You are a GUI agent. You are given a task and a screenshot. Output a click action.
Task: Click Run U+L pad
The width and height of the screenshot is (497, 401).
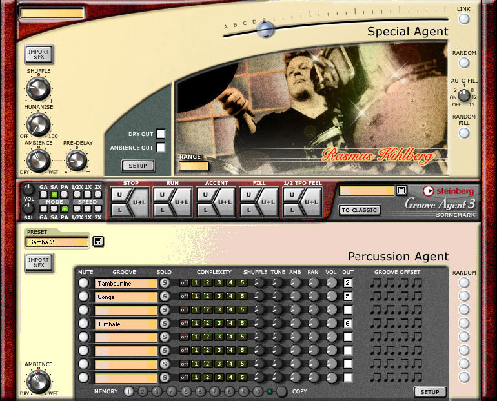click(x=182, y=202)
